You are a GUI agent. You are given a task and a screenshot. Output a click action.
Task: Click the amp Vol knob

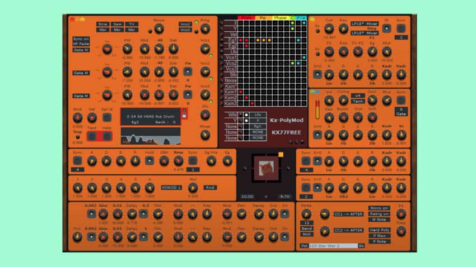tap(329, 100)
